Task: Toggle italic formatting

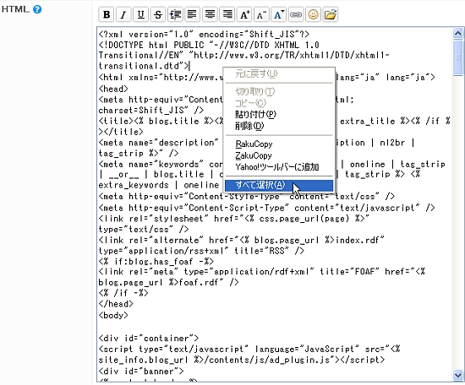Action: click(x=123, y=14)
